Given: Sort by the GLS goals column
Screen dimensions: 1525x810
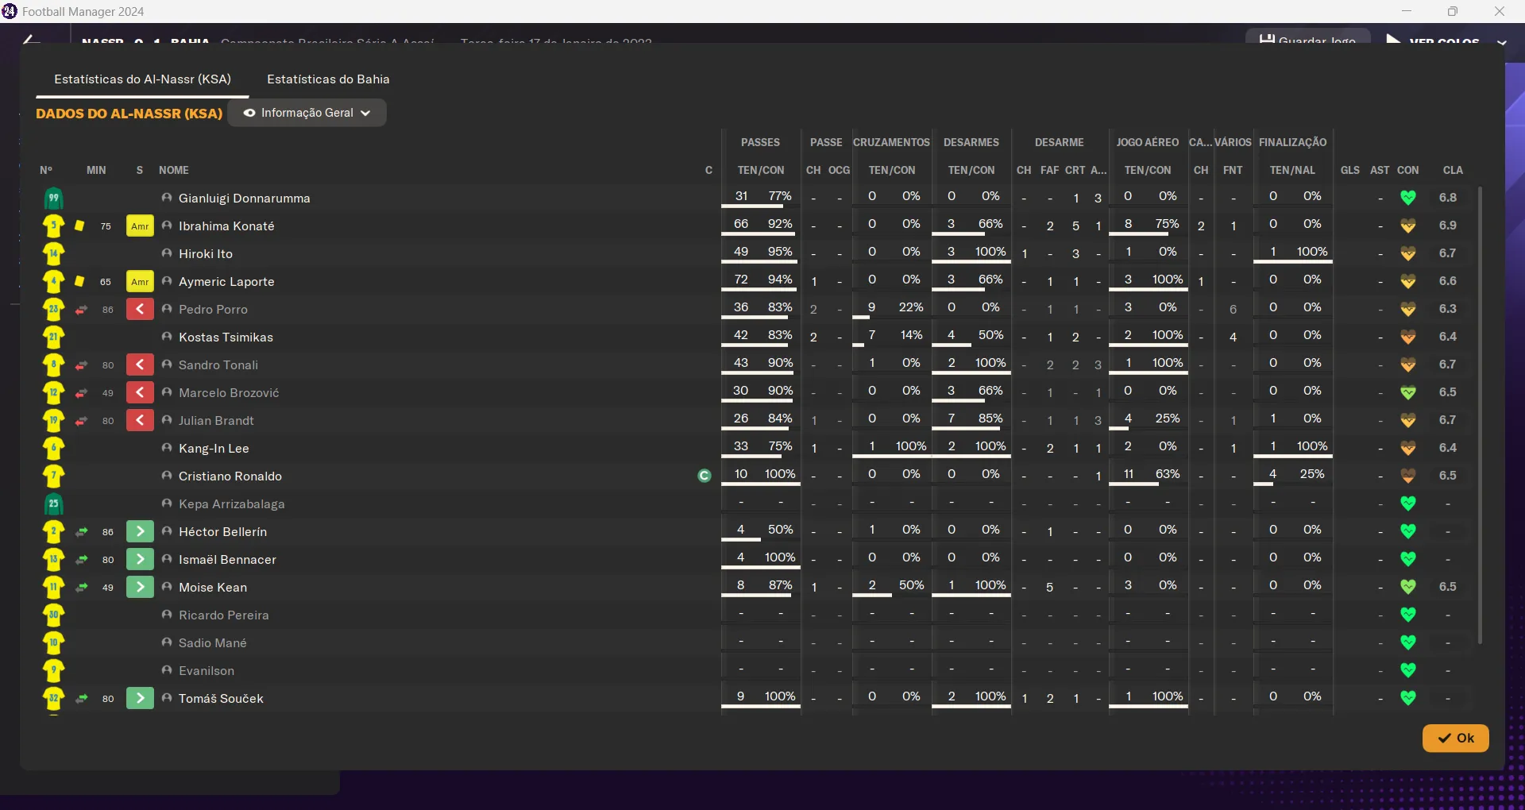Looking at the screenshot, I should (x=1349, y=170).
